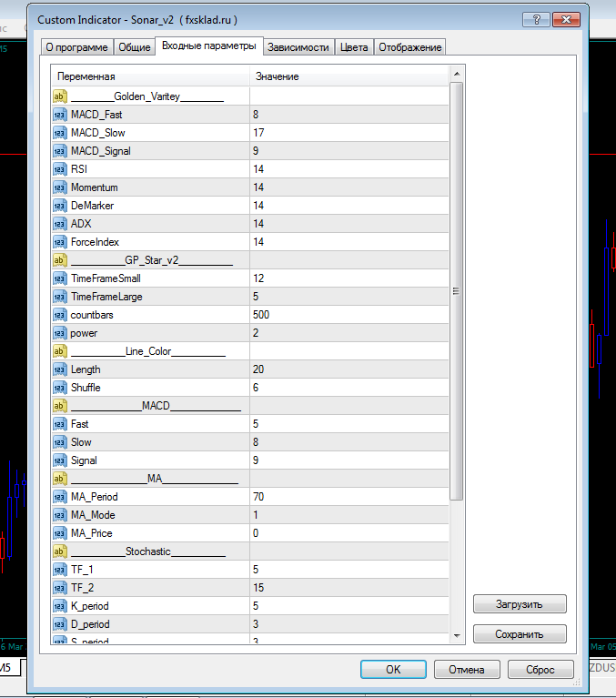Click the Значение column header
The height and width of the screenshot is (698, 616).
[346, 76]
